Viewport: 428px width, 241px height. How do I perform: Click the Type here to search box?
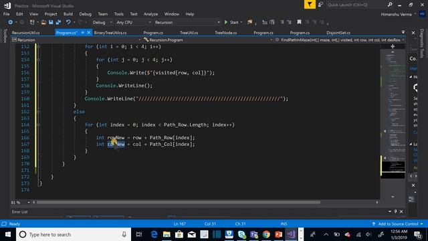(x=74, y=234)
